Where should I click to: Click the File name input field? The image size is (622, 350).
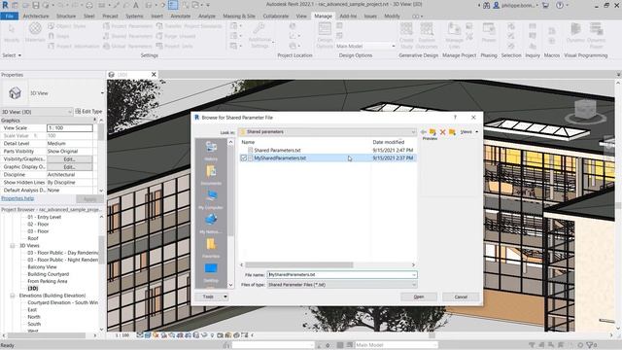(339, 274)
